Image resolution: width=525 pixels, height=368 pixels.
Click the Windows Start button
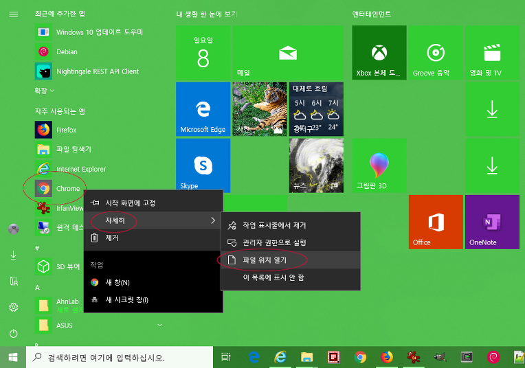[x=13, y=357]
